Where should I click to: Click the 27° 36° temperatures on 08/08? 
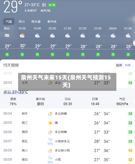102,151
